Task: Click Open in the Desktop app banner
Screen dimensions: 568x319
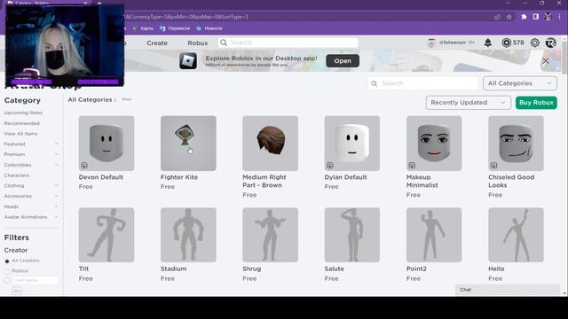Action: click(343, 61)
